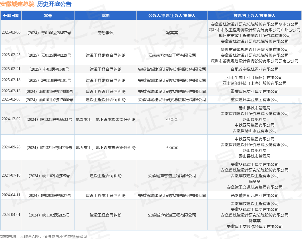Image resolution: width=302 pixels, height=239 pixels.
Task: Select 建设工程勘察合同纠纷 in the 2025-02-25 row
Action: [x=106, y=55]
